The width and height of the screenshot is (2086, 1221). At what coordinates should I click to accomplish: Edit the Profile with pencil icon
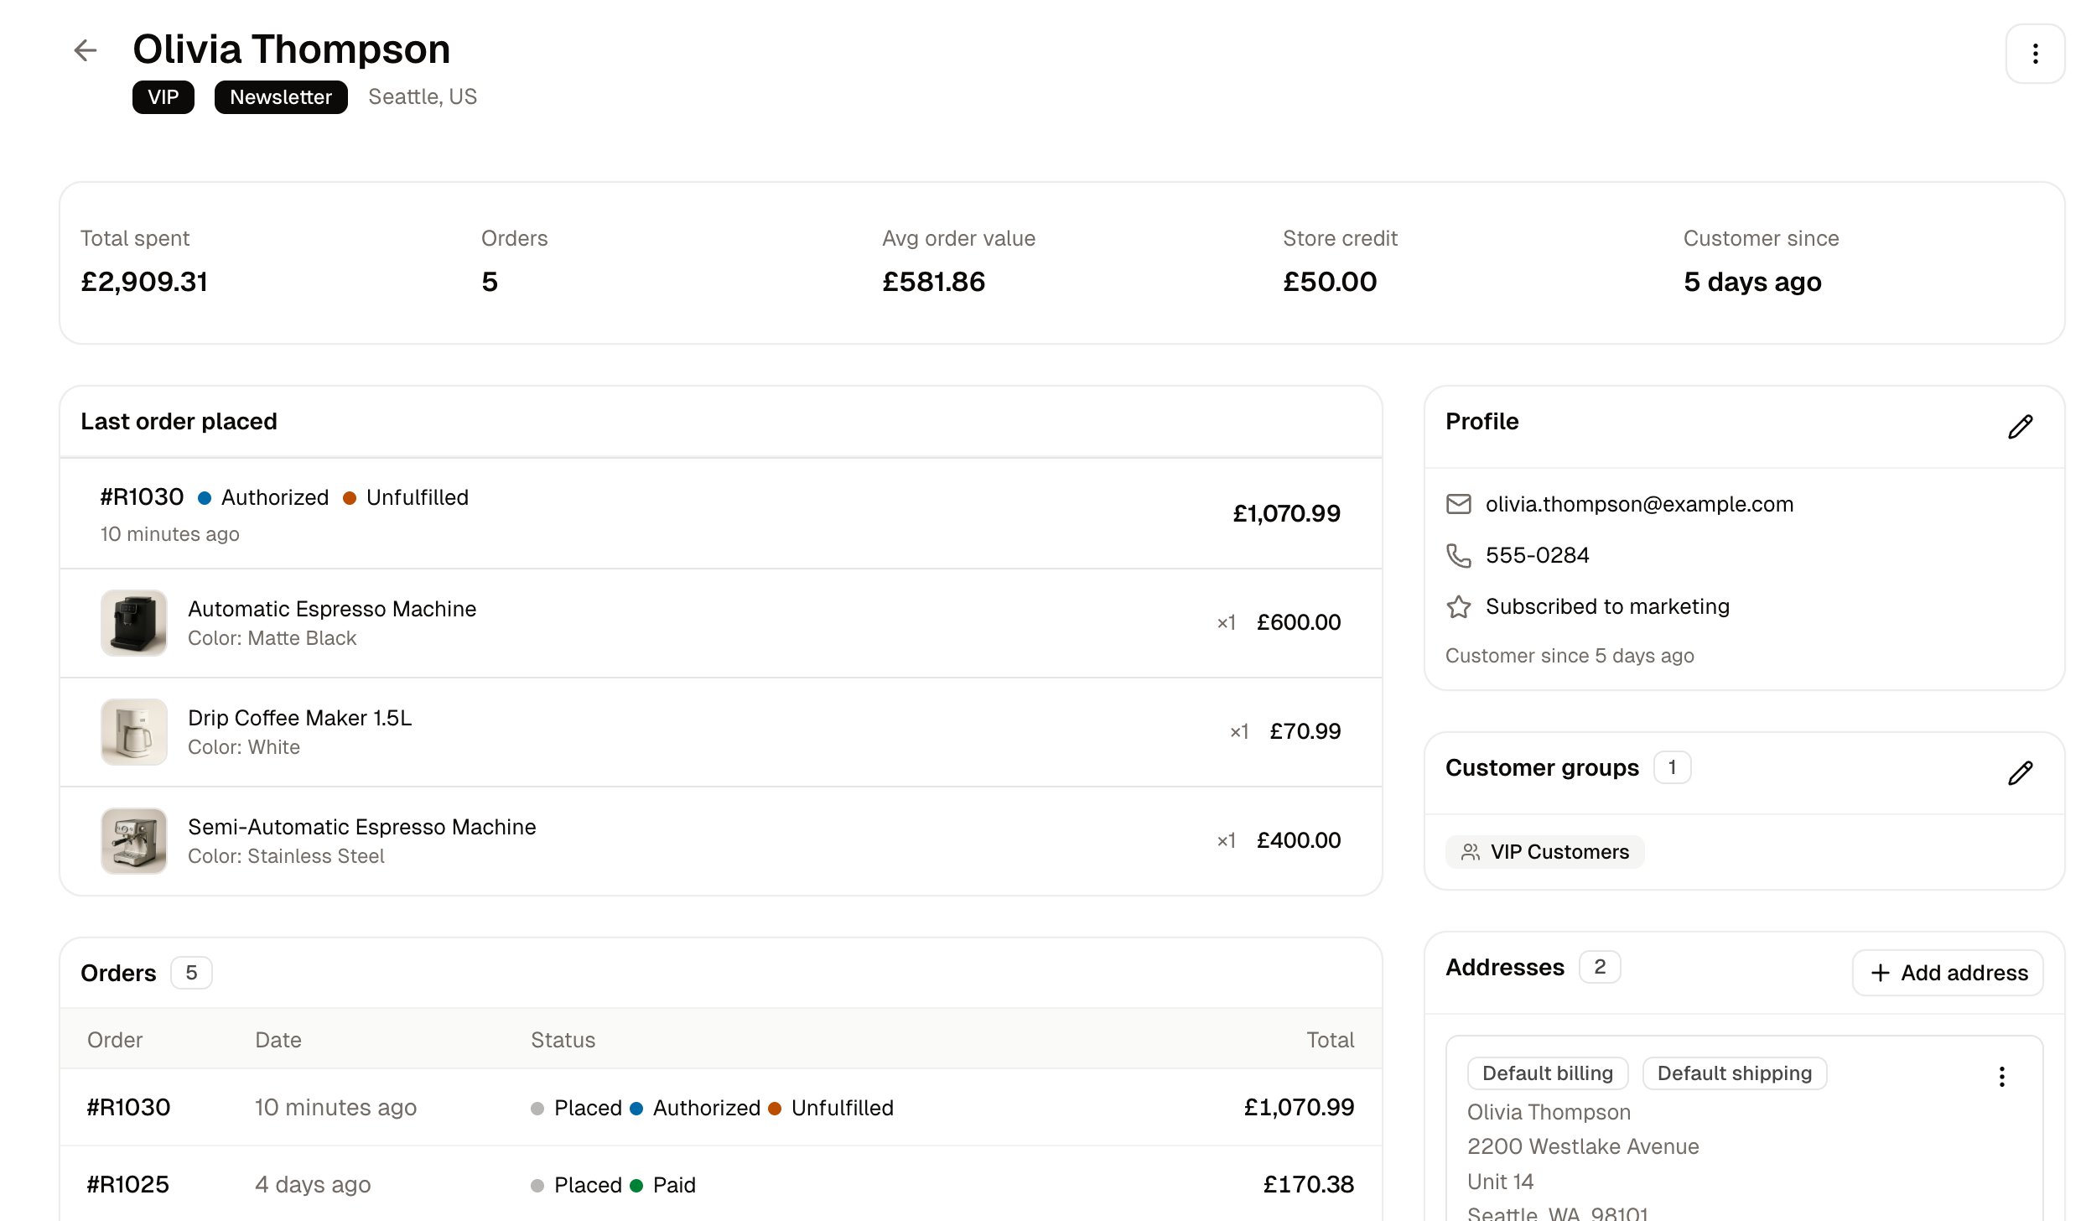2021,427
